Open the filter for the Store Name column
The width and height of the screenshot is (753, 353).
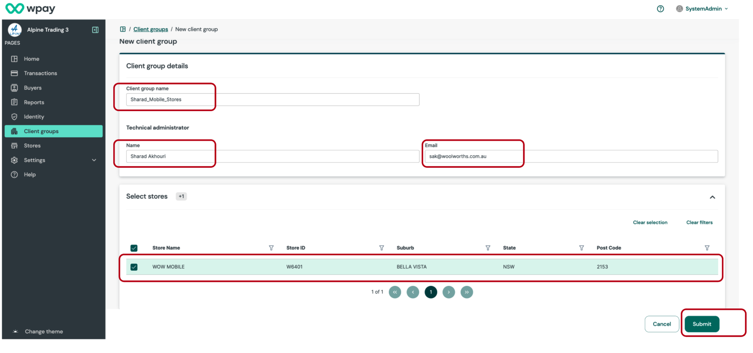click(271, 248)
